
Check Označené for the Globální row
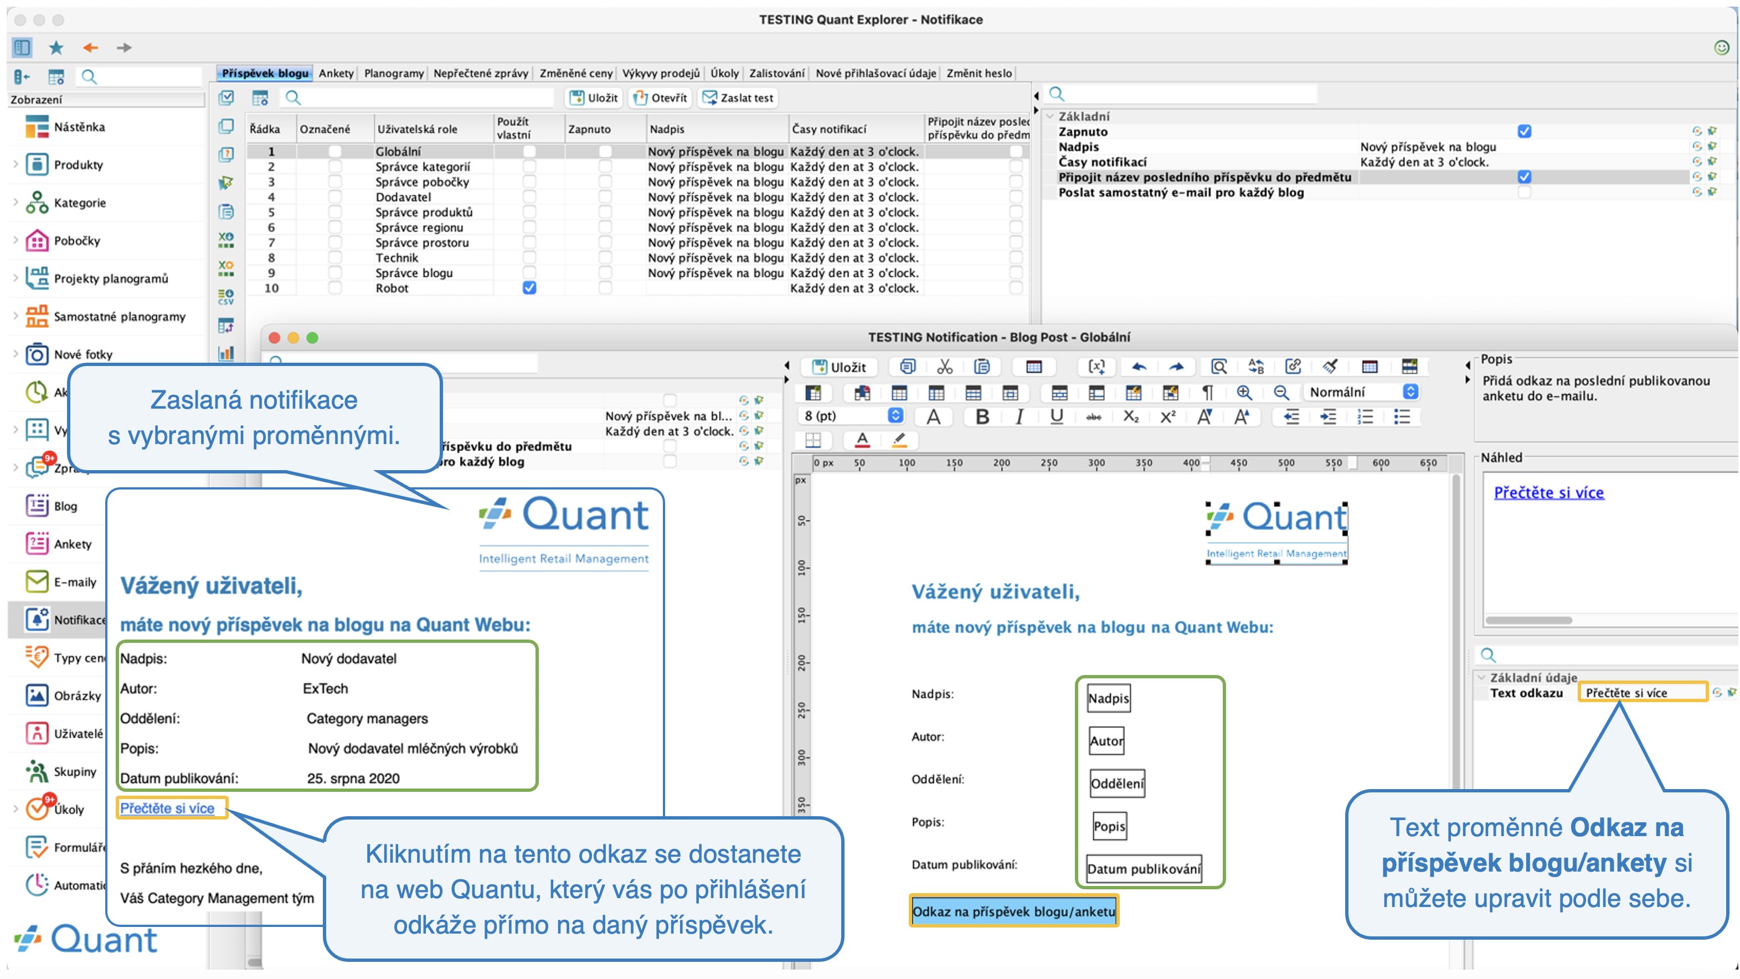coord(334,151)
